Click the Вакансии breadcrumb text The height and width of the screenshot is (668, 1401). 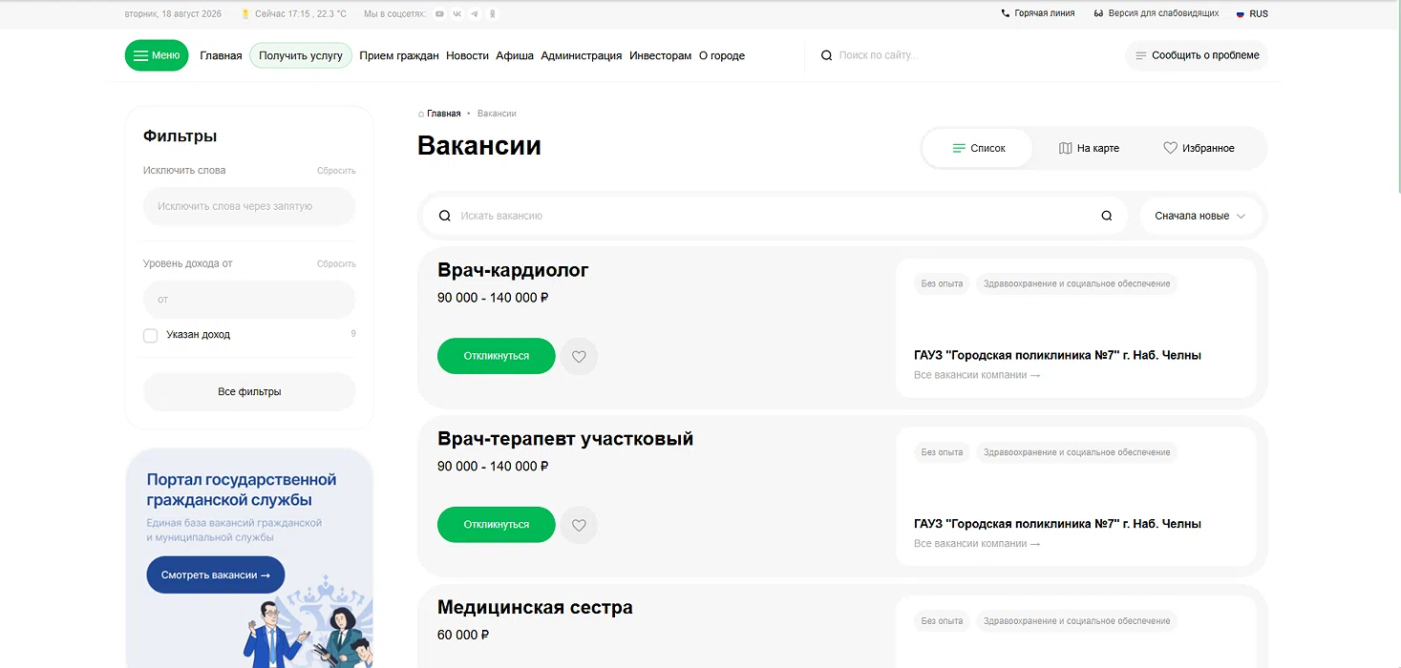tap(497, 114)
